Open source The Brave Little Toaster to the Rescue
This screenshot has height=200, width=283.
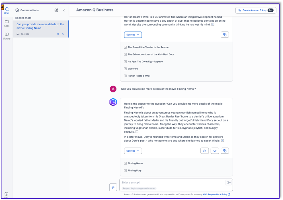coord(148,47)
